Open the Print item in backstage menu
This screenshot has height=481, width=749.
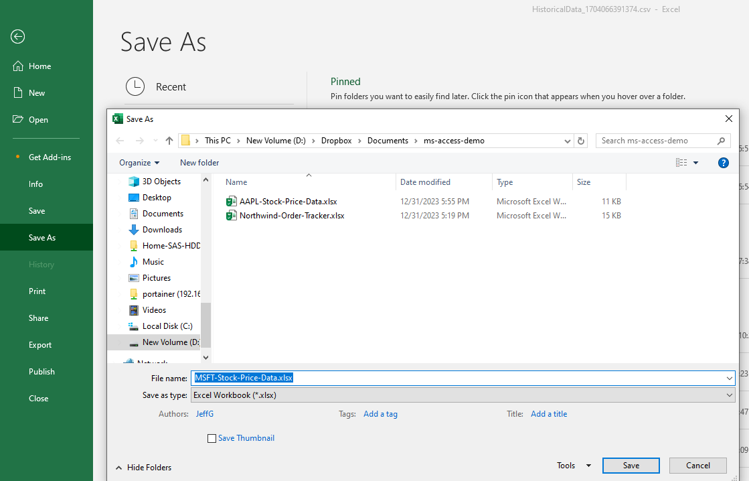pyautogui.click(x=37, y=291)
